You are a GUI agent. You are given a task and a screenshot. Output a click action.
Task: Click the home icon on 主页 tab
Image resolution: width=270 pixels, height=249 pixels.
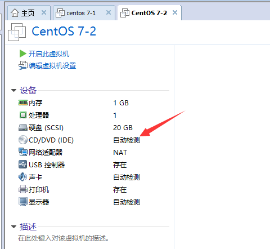pyautogui.click(x=15, y=13)
